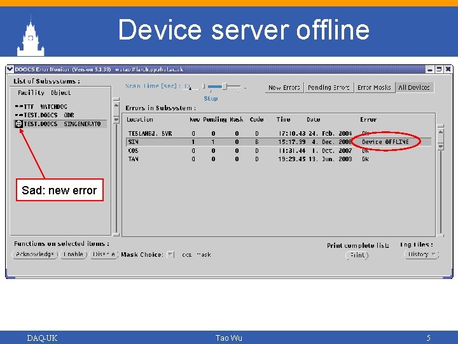Viewport: 458px width, 344px height.
Task: Switch to the Pending Errors tab
Action: (329, 87)
